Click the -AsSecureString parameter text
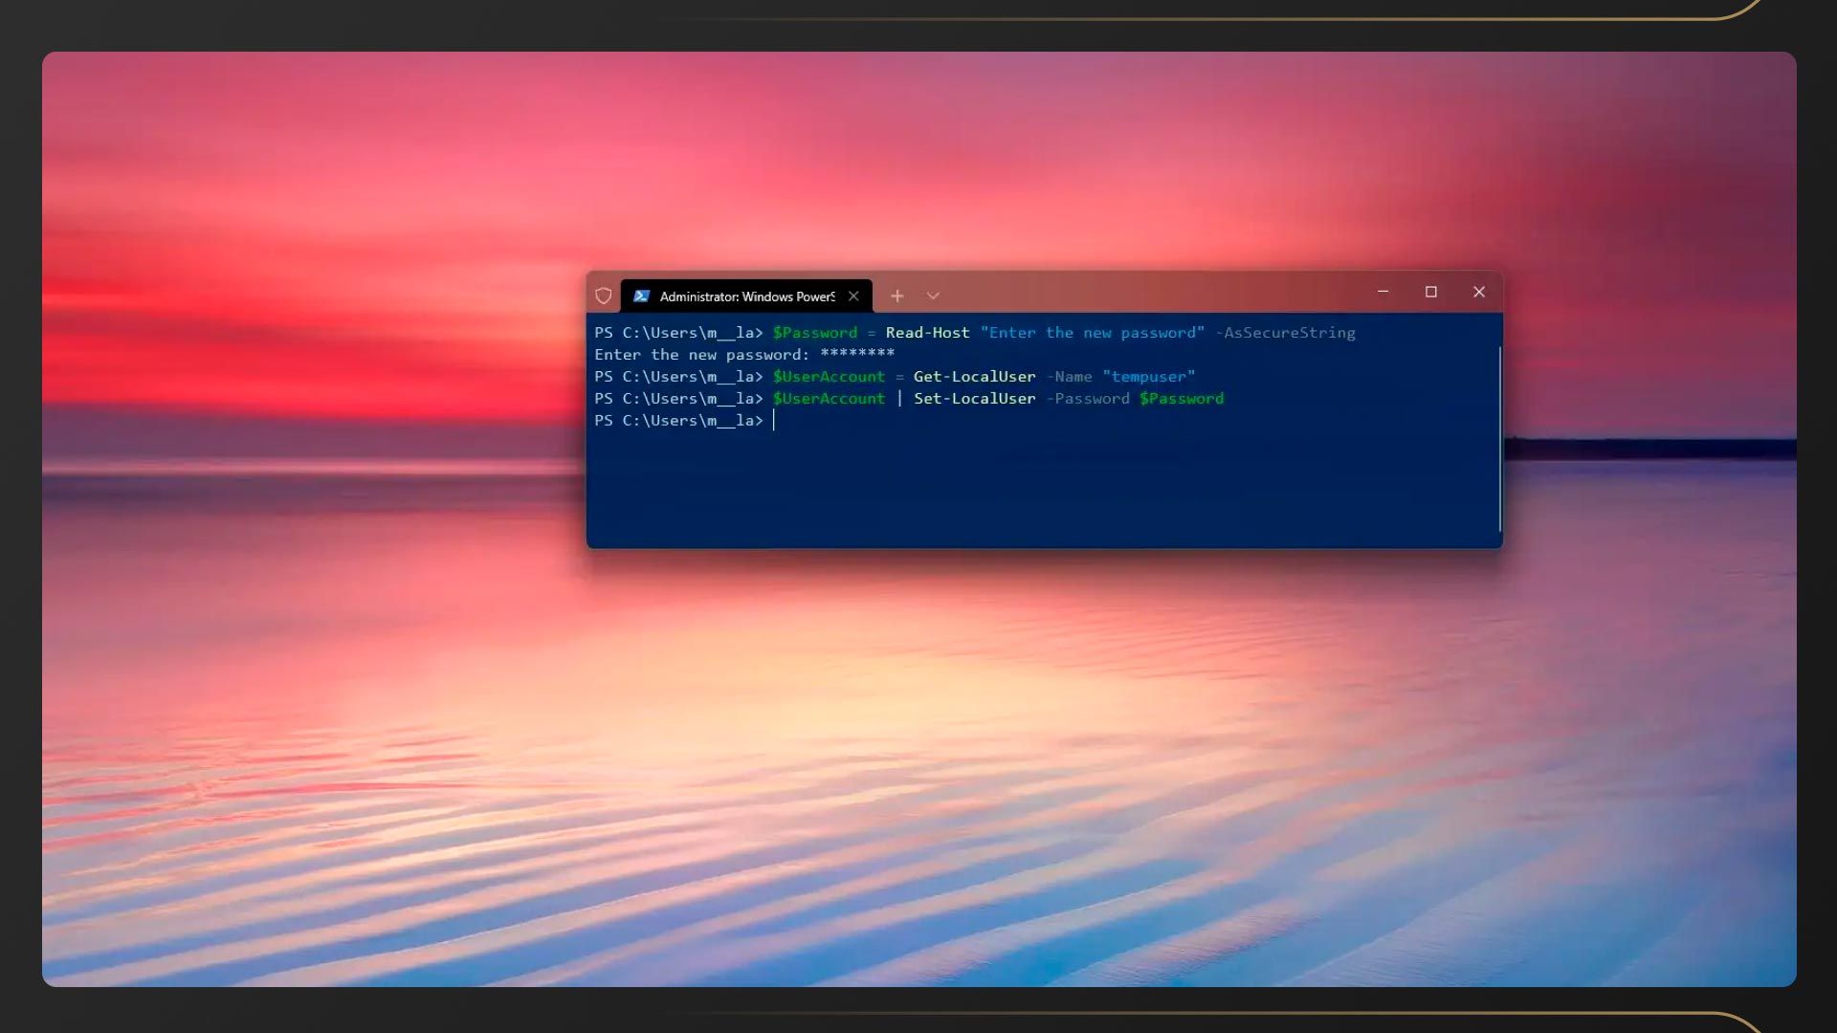 click(1285, 333)
